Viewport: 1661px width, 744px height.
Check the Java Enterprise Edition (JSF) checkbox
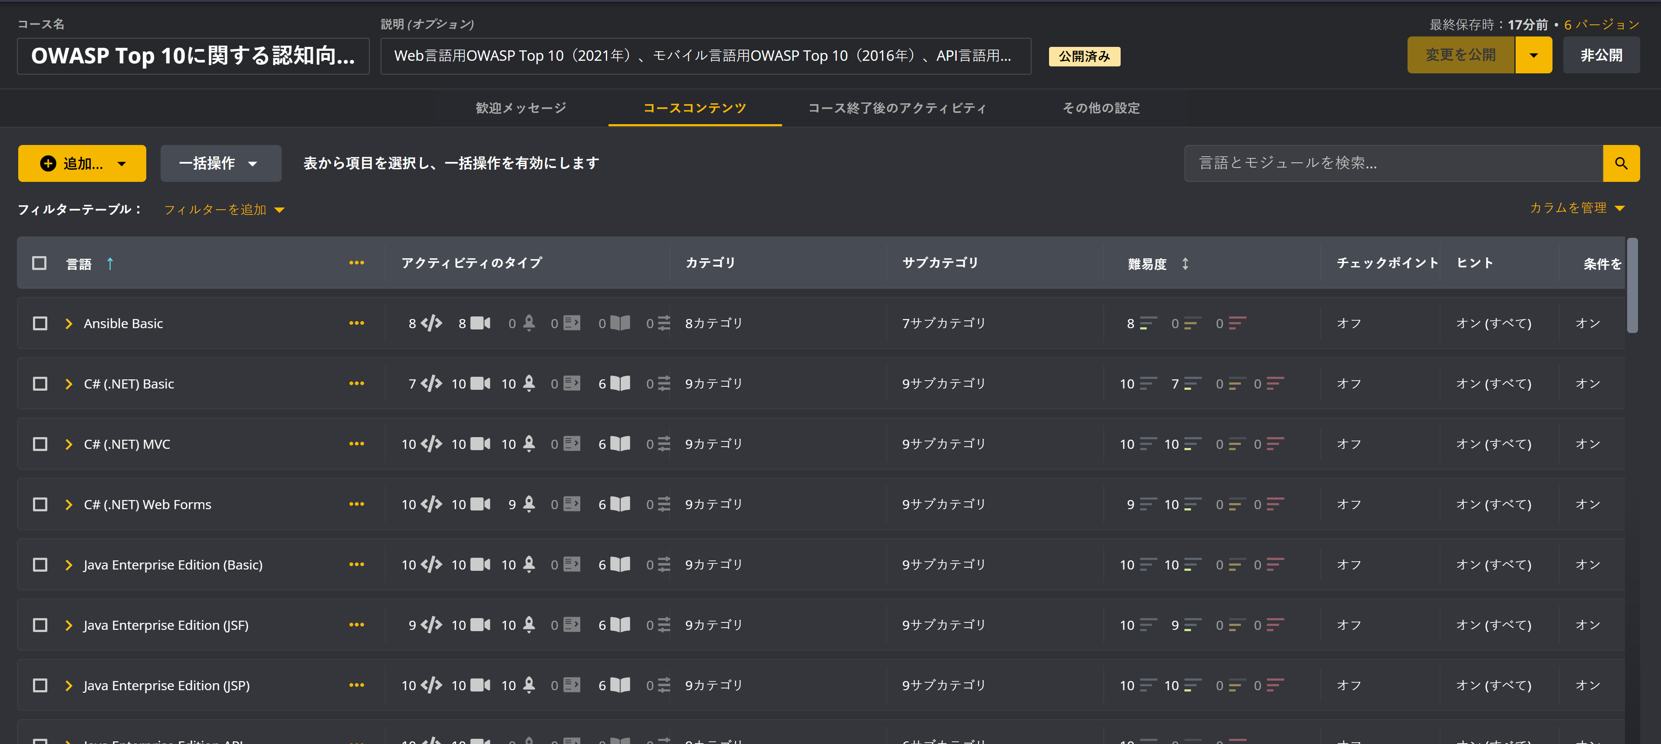click(40, 625)
